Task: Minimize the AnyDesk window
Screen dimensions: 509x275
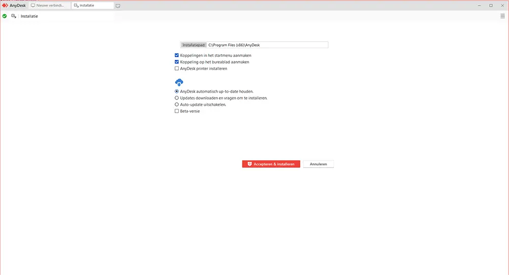Action: (479, 6)
